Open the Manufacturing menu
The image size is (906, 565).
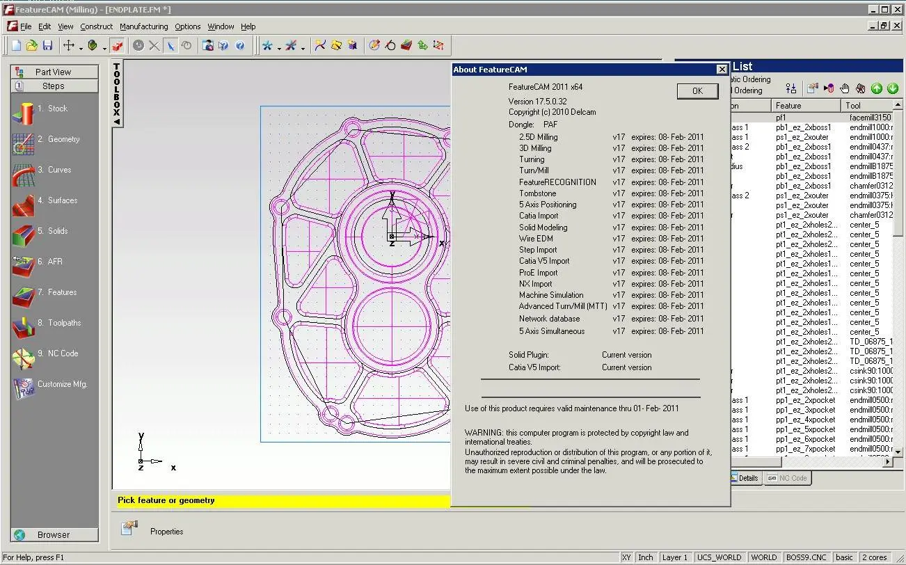143,26
